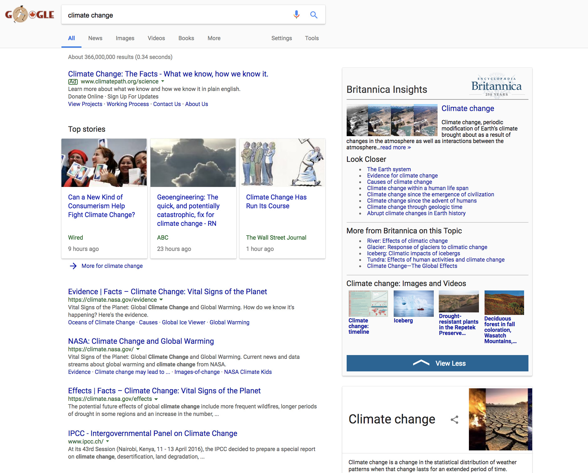Open Glacier: Response of glaciers link
Image resolution: width=588 pixels, height=473 pixels.
click(x=427, y=247)
